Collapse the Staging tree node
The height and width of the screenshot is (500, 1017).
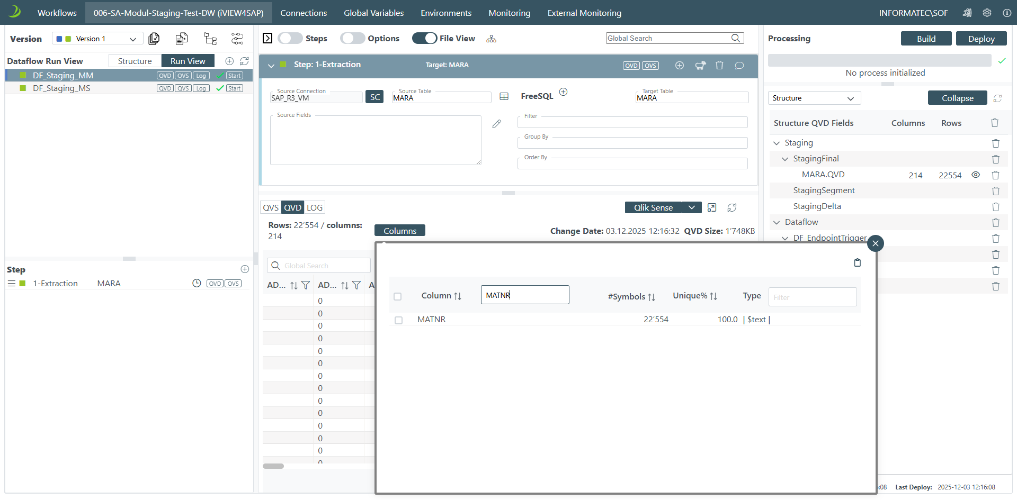777,143
